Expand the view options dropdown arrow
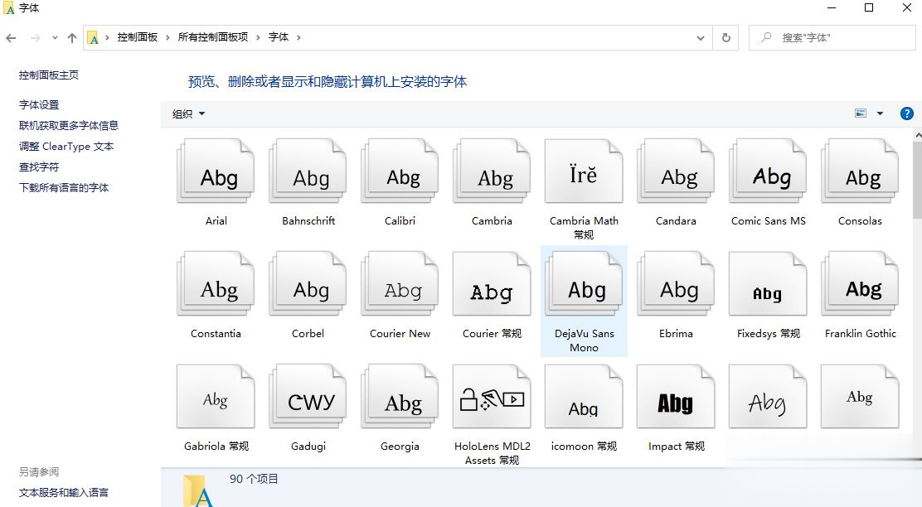 (881, 113)
